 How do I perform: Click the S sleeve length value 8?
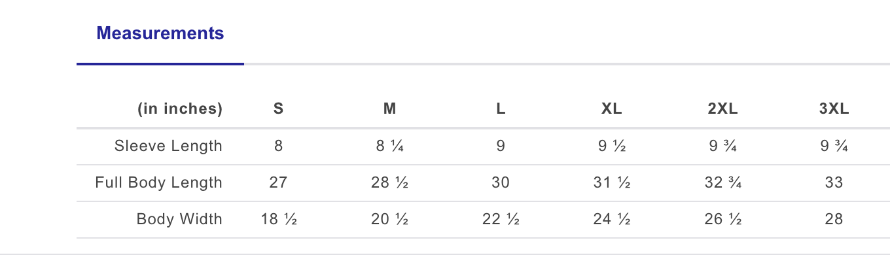point(278,146)
